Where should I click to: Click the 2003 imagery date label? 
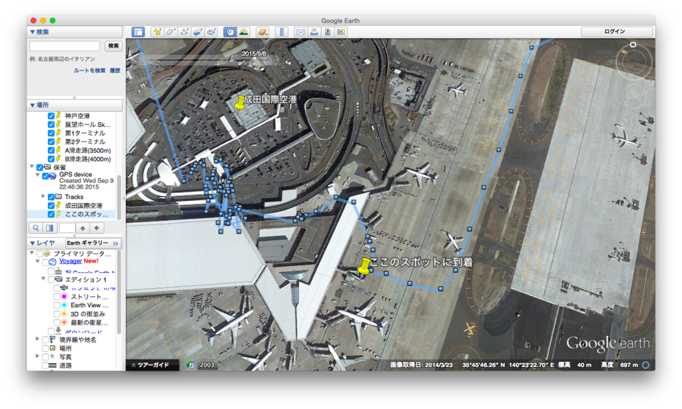[207, 365]
